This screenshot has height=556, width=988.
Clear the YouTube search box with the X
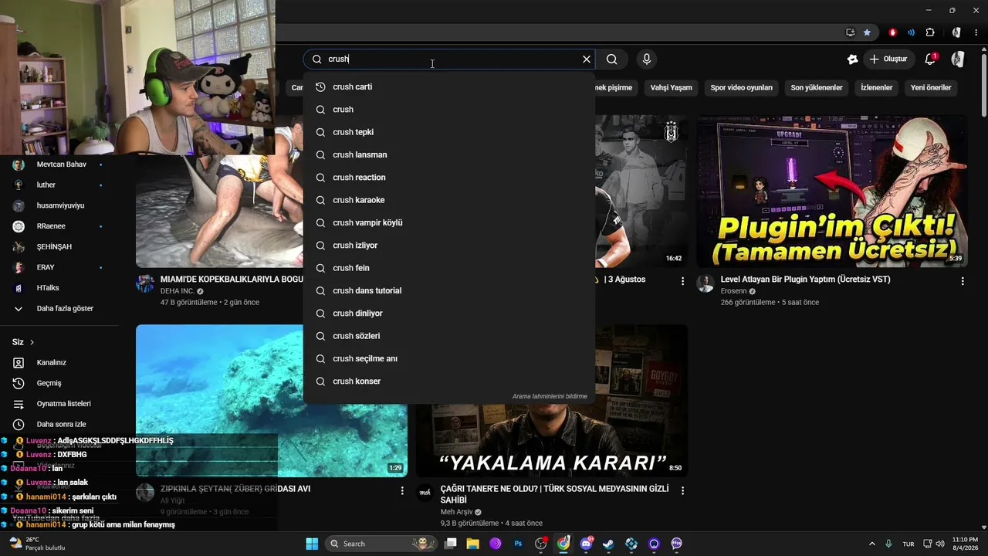coord(587,59)
